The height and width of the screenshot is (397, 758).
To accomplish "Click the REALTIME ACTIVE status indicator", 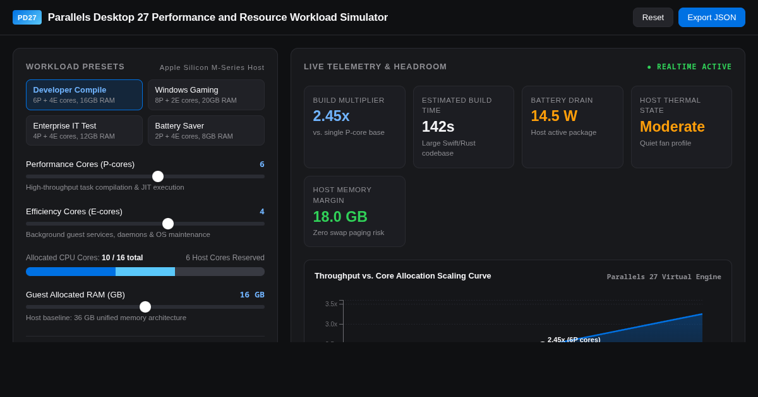I will [689, 67].
